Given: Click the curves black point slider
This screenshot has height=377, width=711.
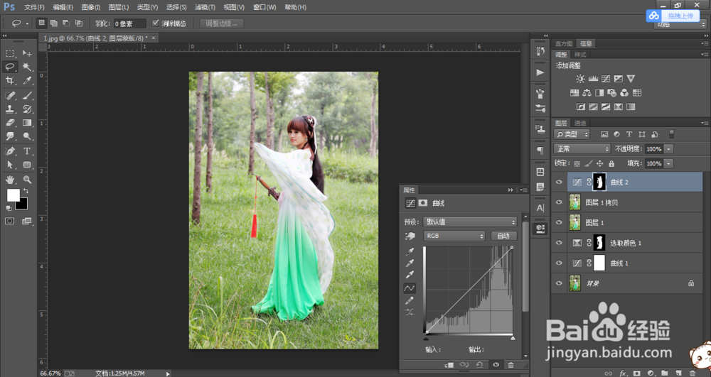Looking at the screenshot, I should [426, 338].
